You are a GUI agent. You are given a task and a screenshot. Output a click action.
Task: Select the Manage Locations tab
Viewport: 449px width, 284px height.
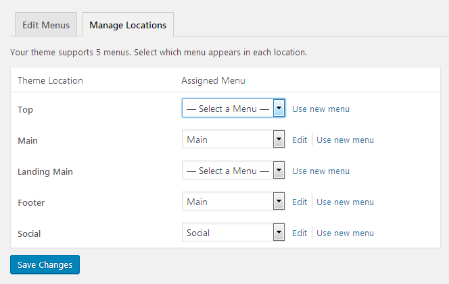point(128,24)
